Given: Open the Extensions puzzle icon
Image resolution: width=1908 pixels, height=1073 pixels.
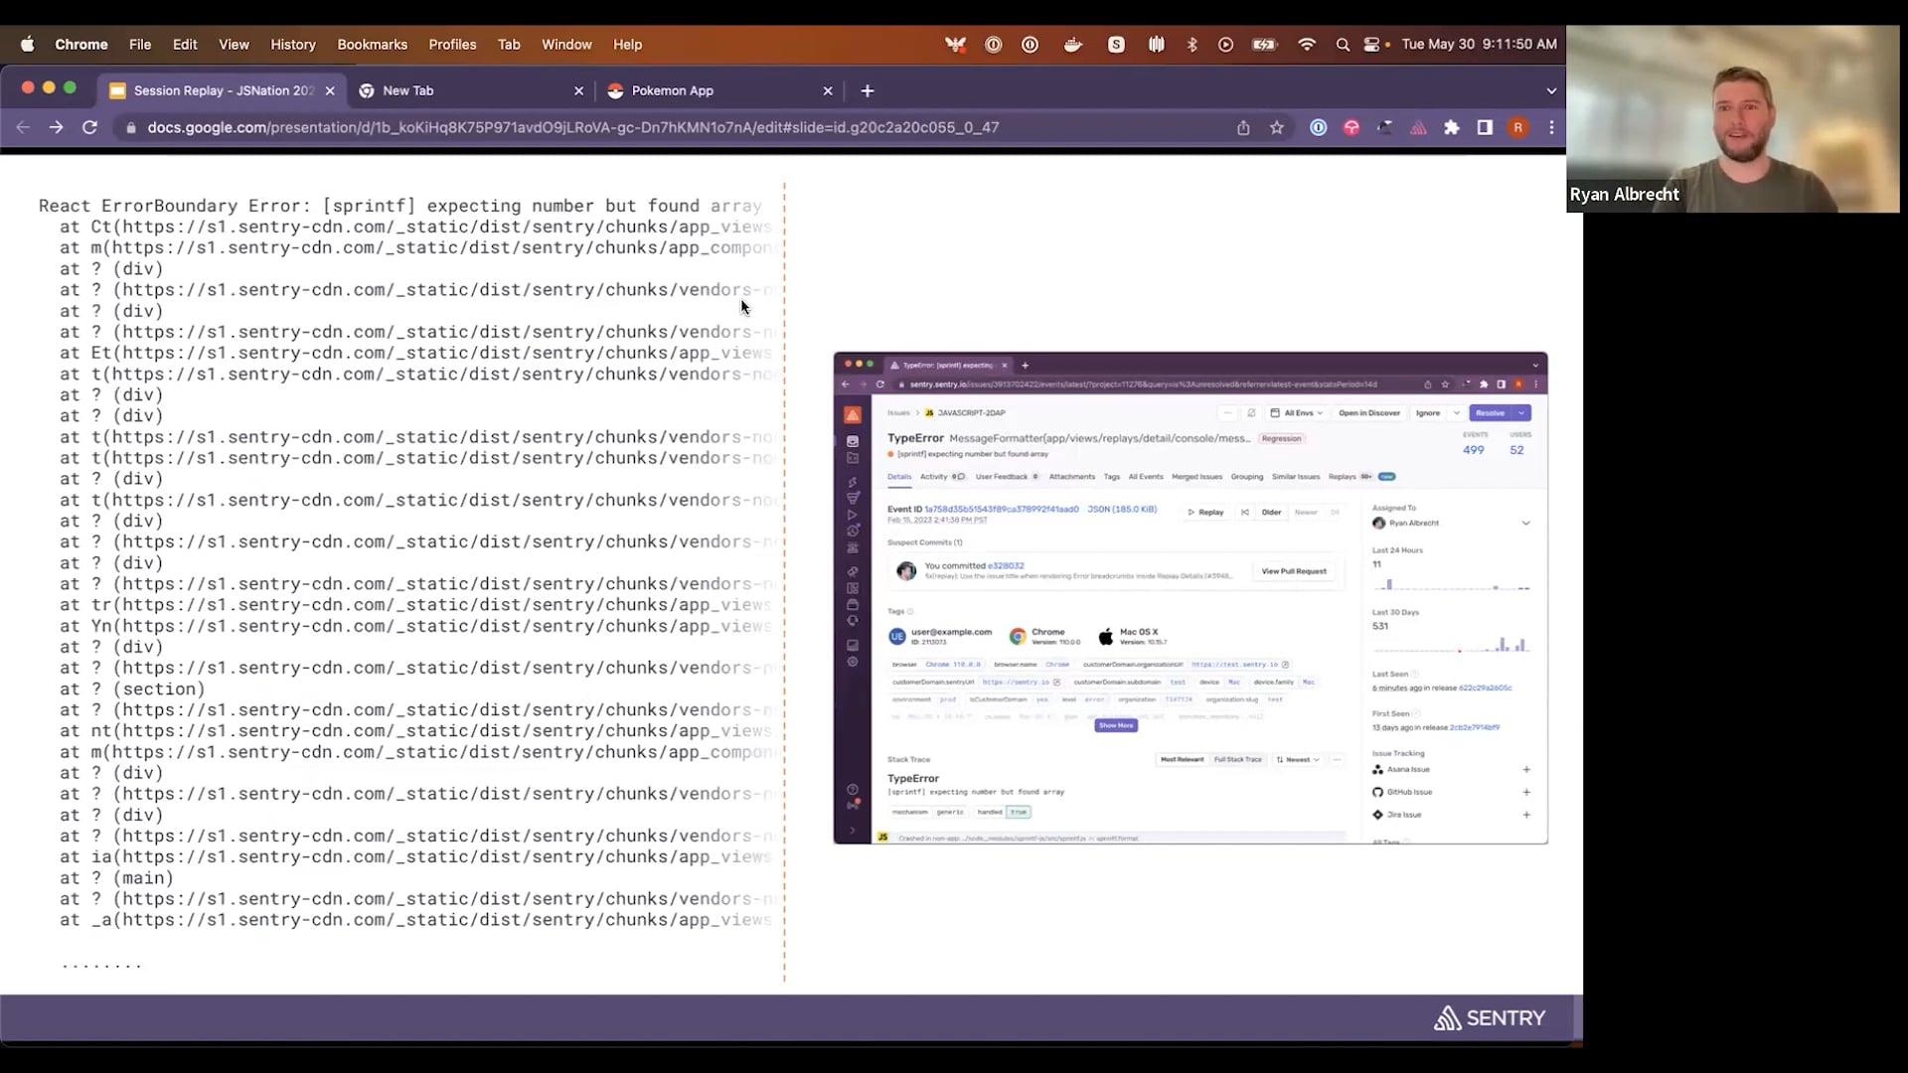Looking at the screenshot, I should point(1452,127).
